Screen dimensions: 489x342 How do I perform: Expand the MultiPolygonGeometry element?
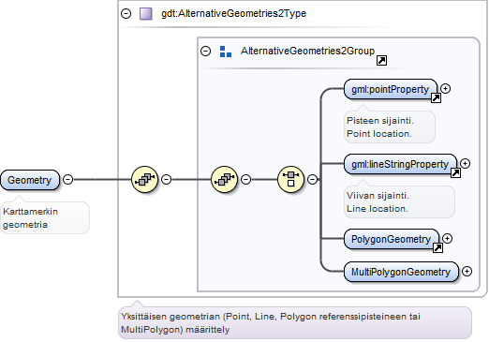(467, 271)
